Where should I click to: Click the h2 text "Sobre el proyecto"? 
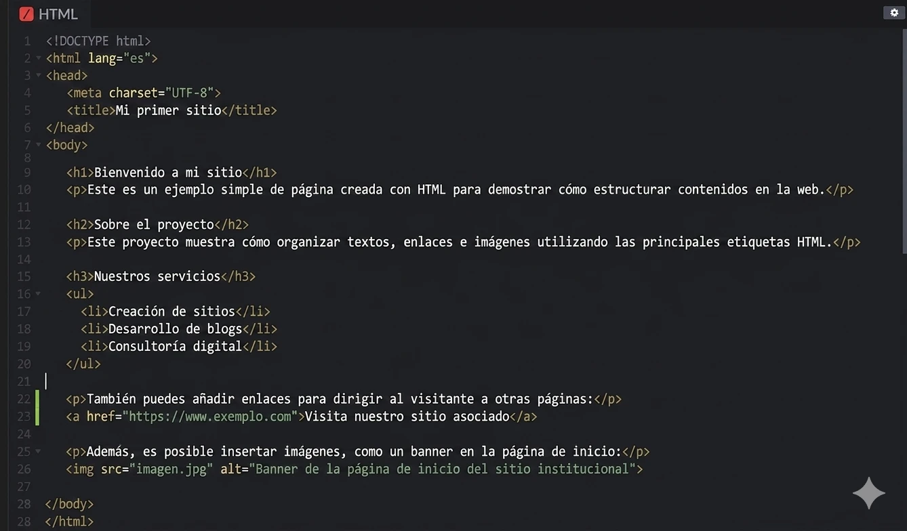(x=154, y=224)
